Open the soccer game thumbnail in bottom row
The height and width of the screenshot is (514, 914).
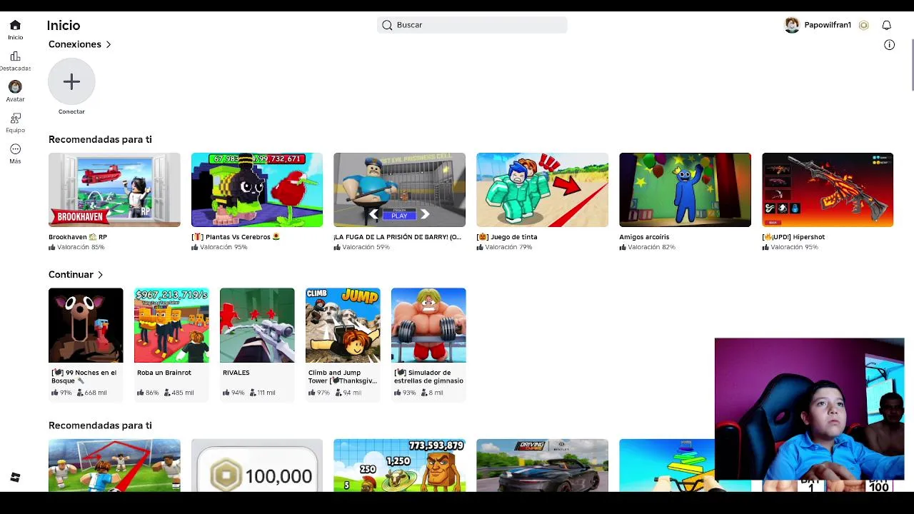click(x=114, y=465)
